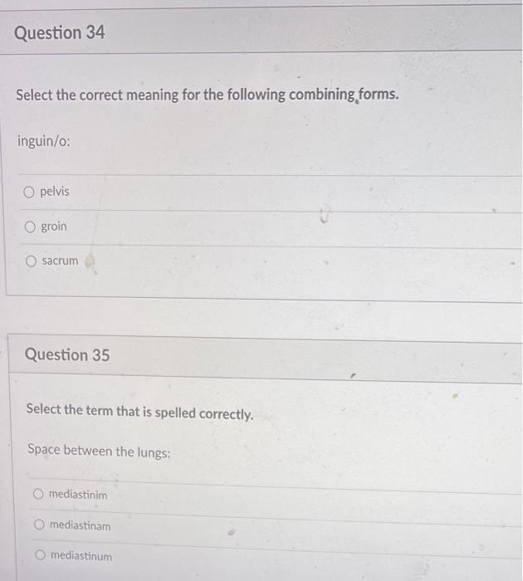Click the mediastinam option label text

[x=80, y=525]
